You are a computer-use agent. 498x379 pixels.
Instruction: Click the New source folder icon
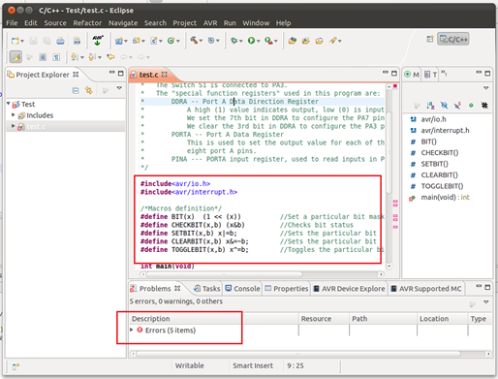(137, 41)
